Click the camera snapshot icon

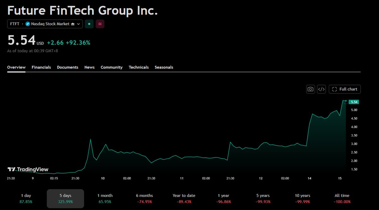[311, 89]
